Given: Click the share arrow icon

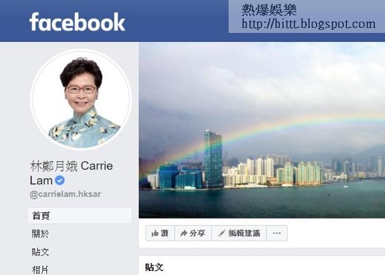Looking at the screenshot, I should click(x=184, y=233).
